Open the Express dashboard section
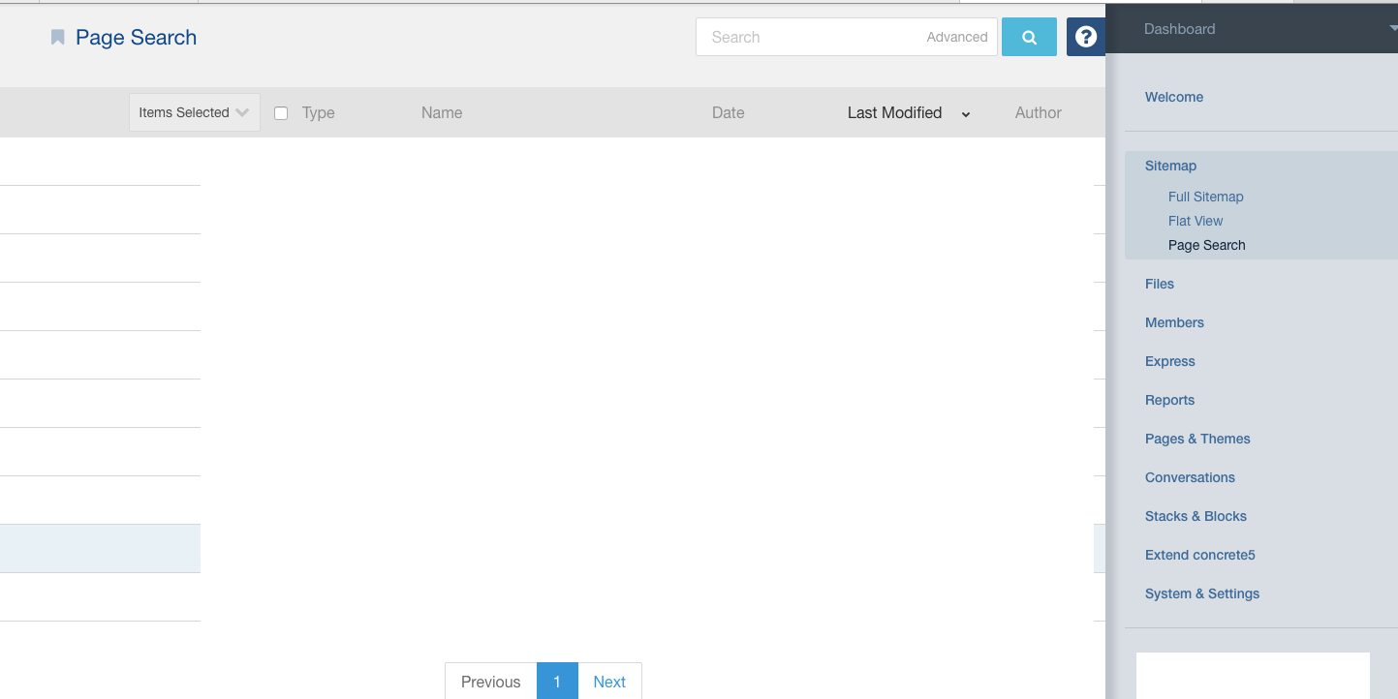 (x=1170, y=361)
